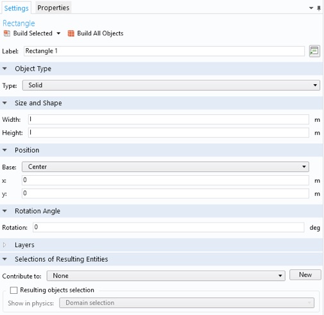
Task: Switch to the Properties tab
Action: tap(53, 8)
